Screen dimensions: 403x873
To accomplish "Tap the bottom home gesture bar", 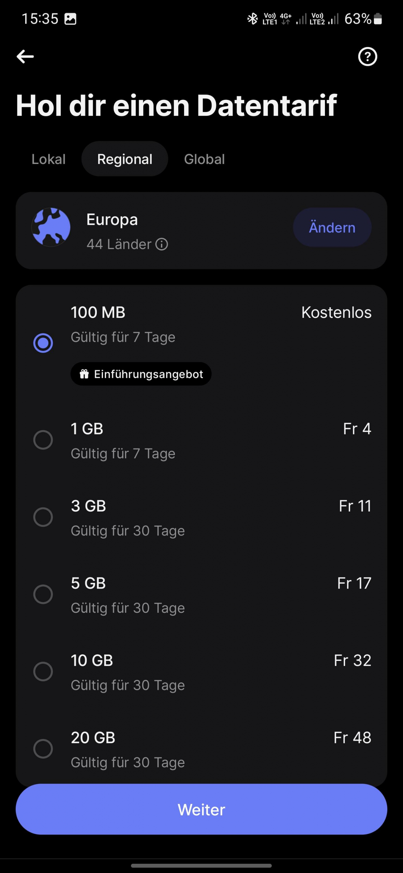I will pos(201,865).
